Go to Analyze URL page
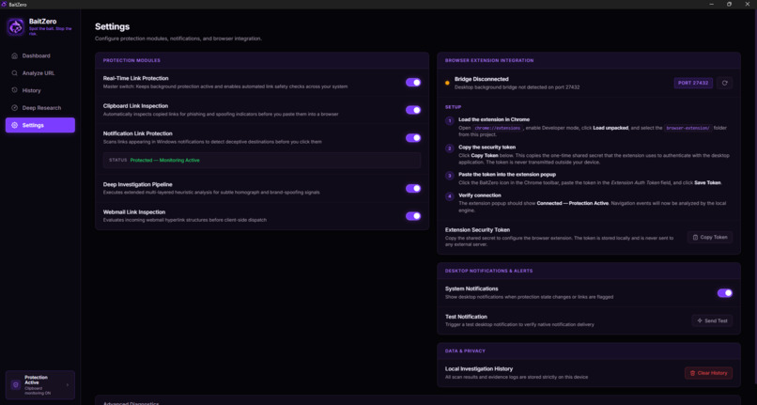 point(40,73)
